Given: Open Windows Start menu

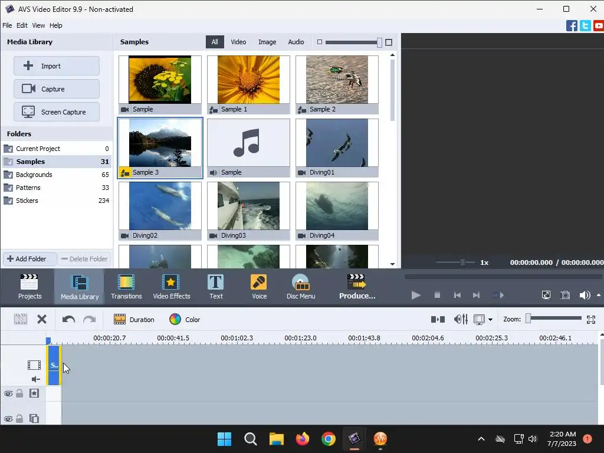Looking at the screenshot, I should pos(224,439).
